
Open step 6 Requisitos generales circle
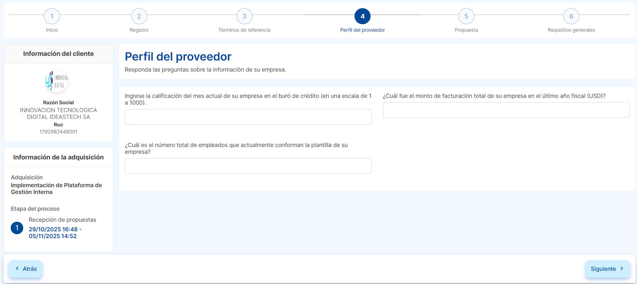(x=571, y=16)
